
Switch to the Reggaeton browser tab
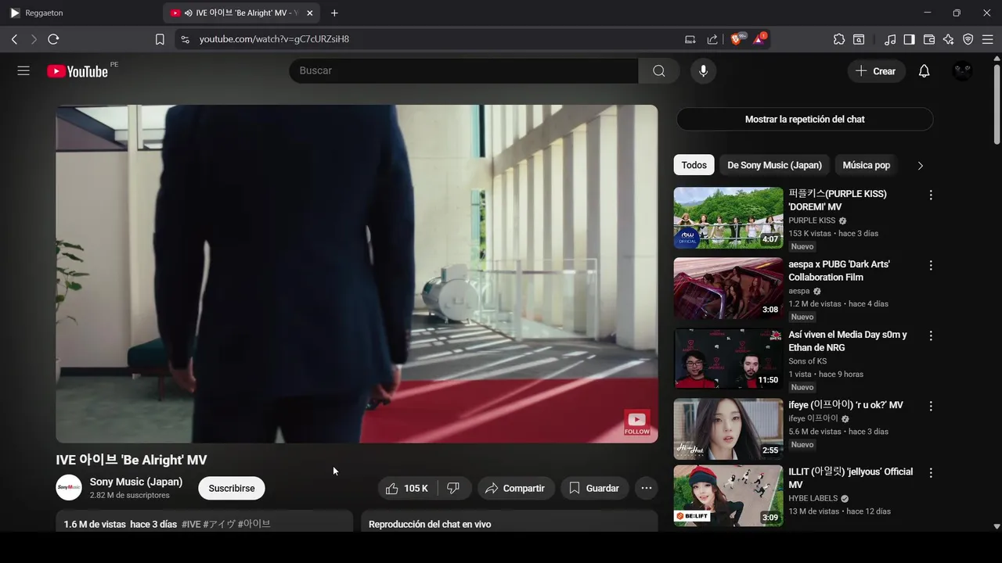point(78,13)
